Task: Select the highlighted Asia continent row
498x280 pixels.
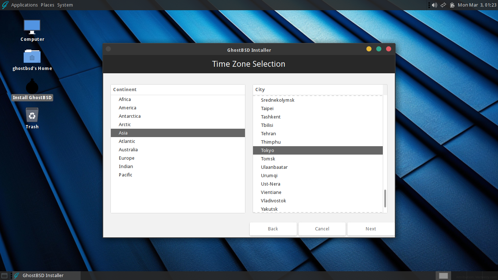Action: (x=178, y=133)
